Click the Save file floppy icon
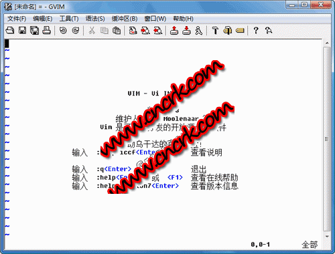335x254 pixels. tap(22, 30)
